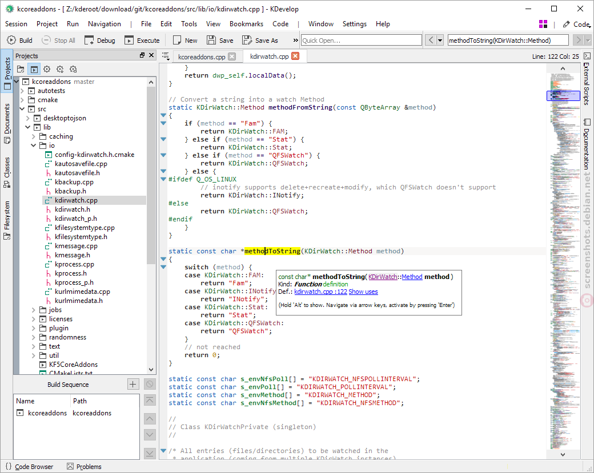
Task: Open the Settings menu
Action: pyautogui.click(x=355, y=24)
